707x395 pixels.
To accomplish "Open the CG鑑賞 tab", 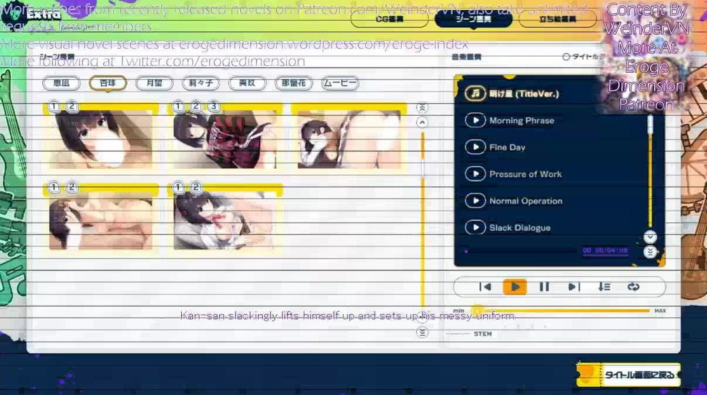I will (390, 19).
